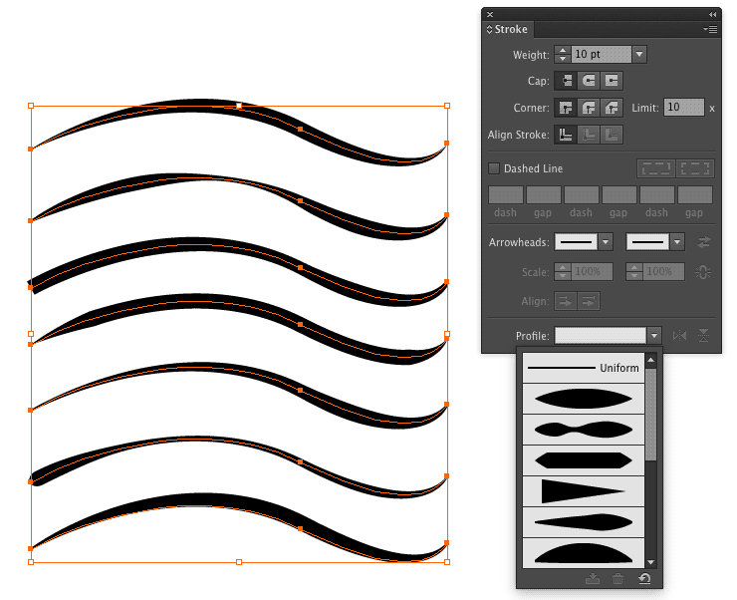
Task: Choose the Miter Join corner icon
Action: (566, 108)
